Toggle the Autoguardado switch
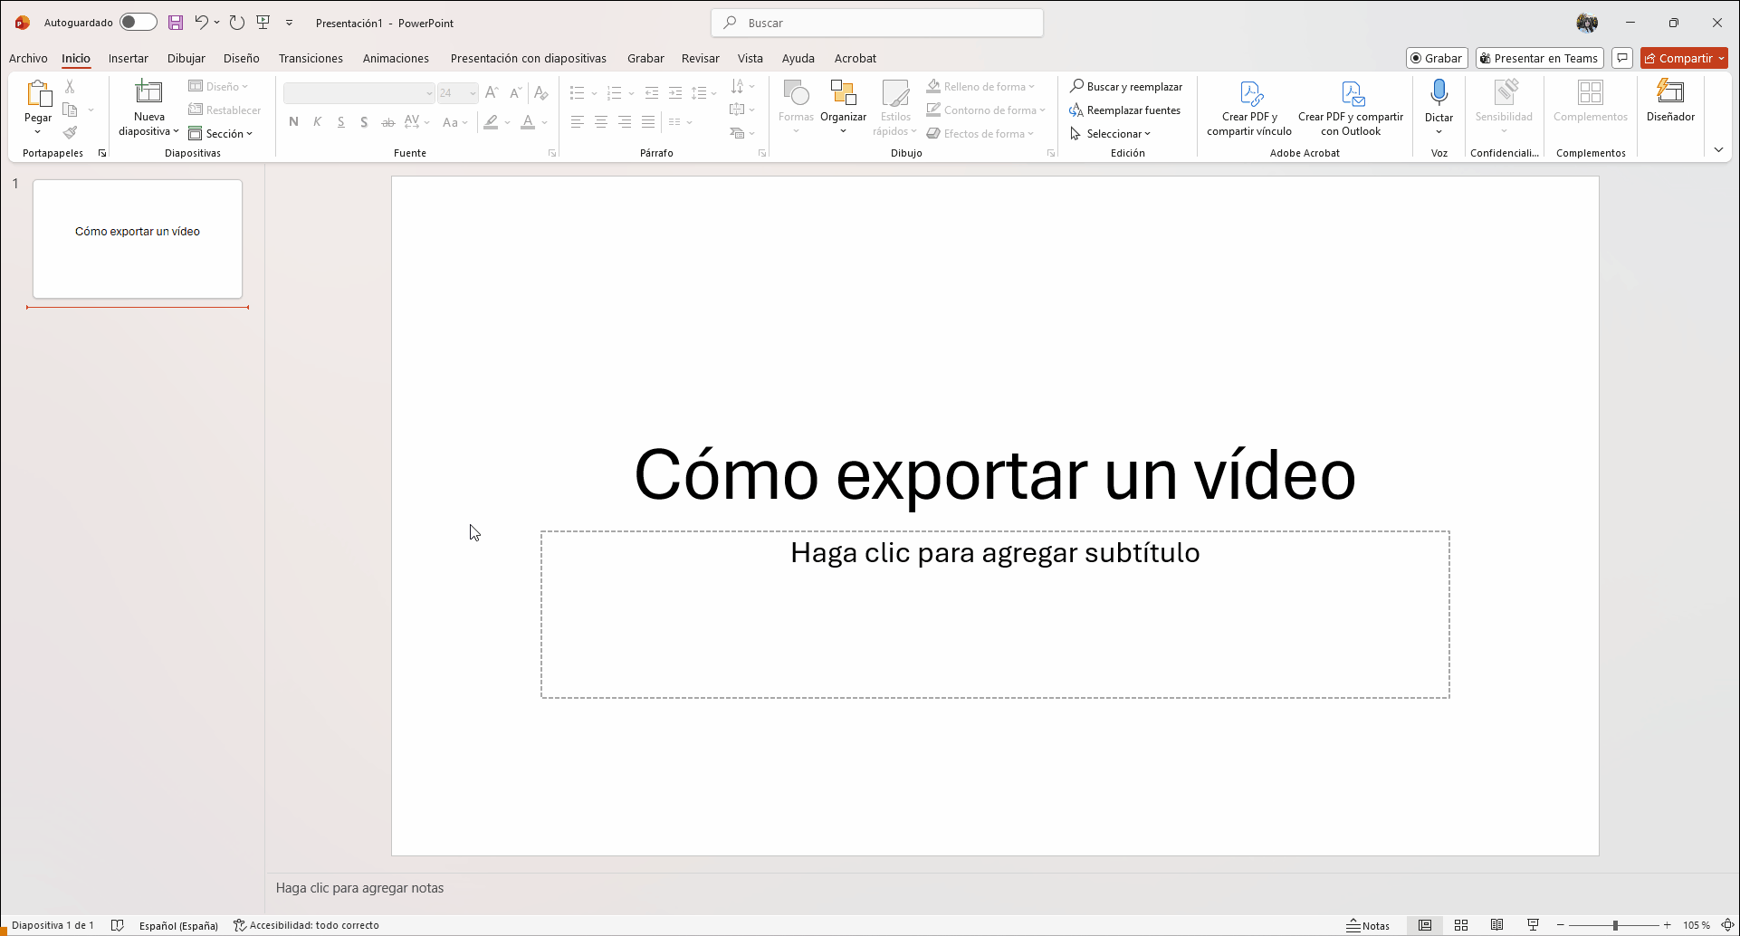 [139, 23]
